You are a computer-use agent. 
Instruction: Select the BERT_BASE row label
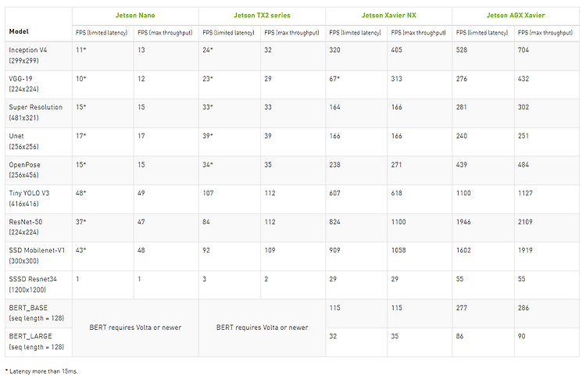pyautogui.click(x=36, y=313)
